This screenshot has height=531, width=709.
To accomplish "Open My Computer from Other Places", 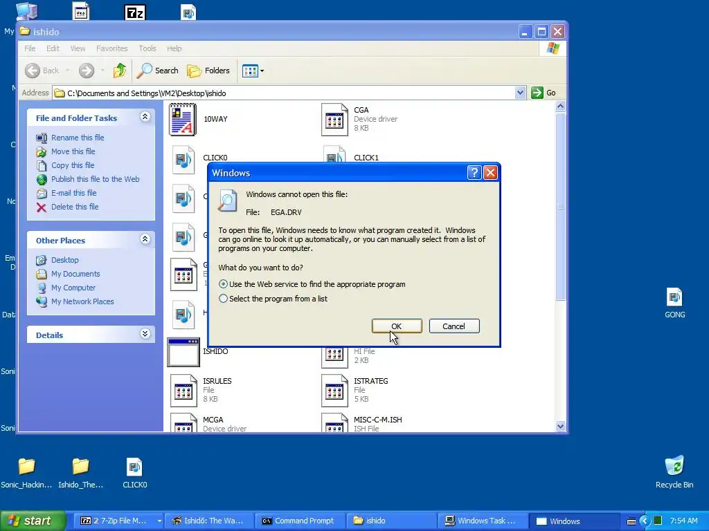I will 73,288.
